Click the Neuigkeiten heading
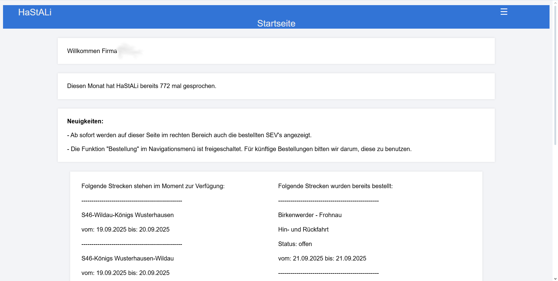Image resolution: width=558 pixels, height=281 pixels. point(85,121)
